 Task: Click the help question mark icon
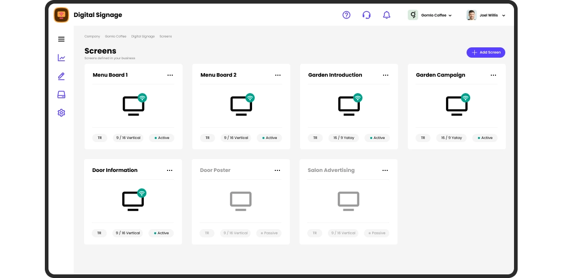coord(346,15)
